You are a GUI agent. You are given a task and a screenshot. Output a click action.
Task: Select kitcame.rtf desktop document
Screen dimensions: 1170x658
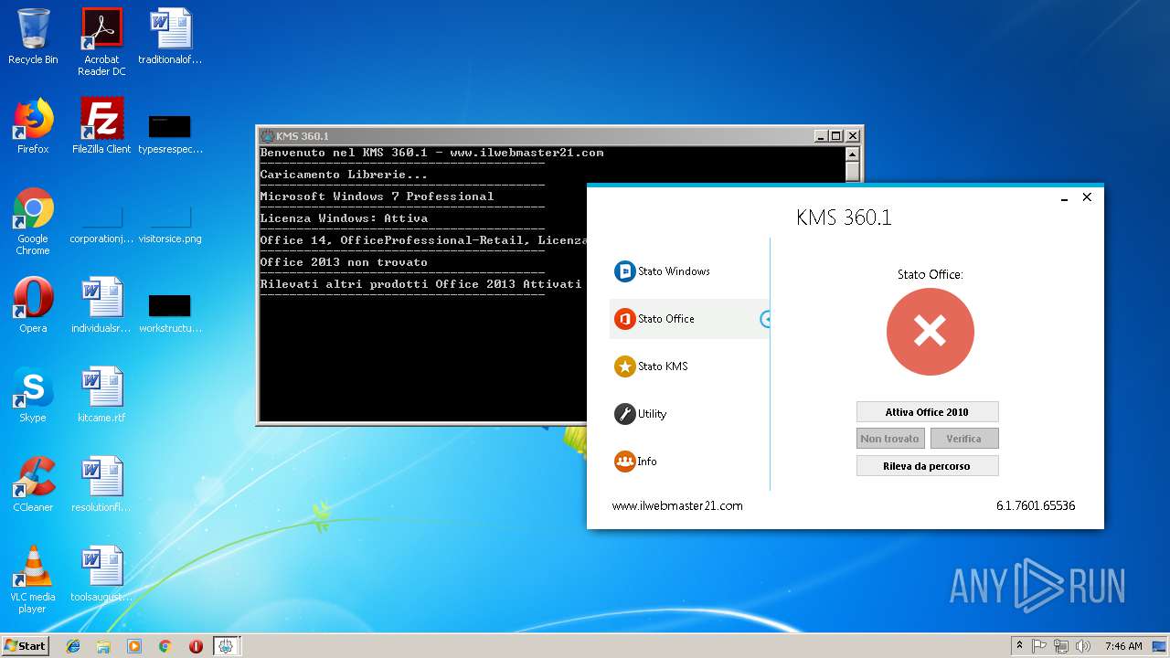click(101, 395)
